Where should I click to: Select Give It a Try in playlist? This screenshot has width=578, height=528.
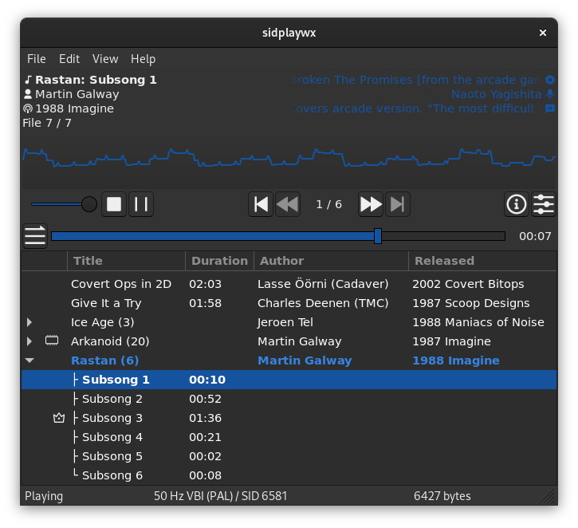[289, 303]
